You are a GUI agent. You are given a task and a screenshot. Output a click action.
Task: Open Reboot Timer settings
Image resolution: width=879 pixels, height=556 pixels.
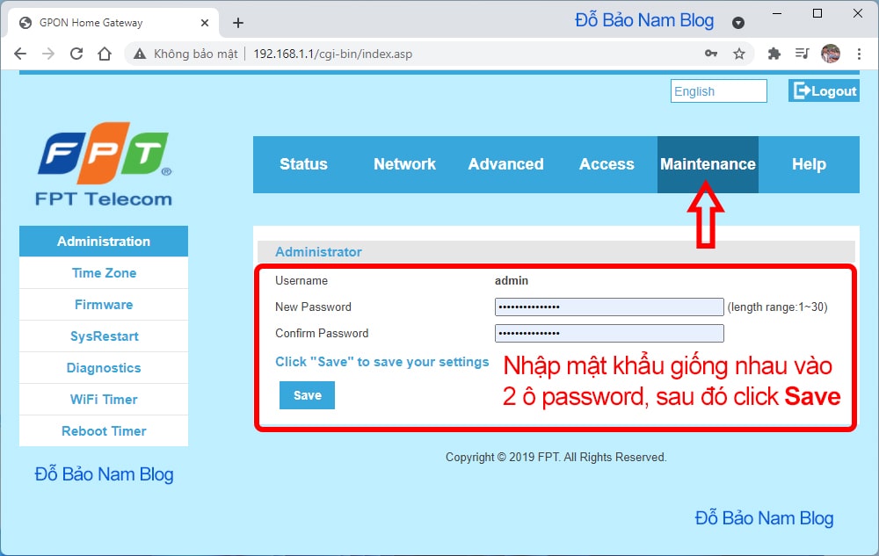coord(104,431)
